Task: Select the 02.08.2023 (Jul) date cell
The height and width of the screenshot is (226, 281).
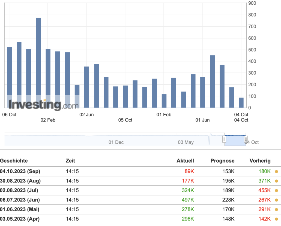Action: click(19, 190)
